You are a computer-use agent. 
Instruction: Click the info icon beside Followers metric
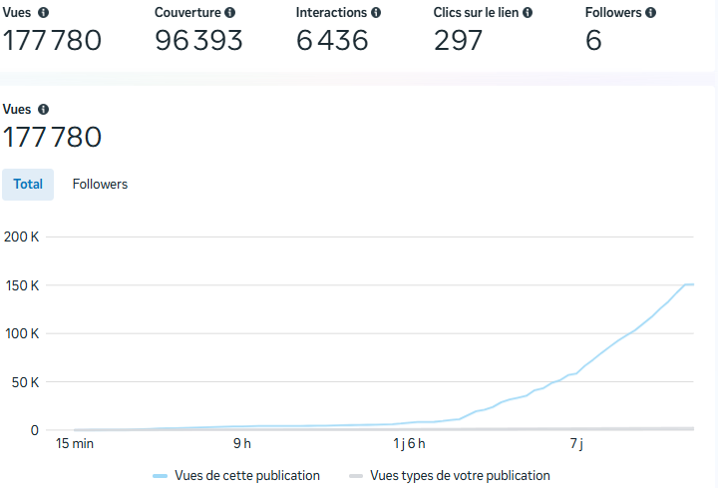(651, 13)
